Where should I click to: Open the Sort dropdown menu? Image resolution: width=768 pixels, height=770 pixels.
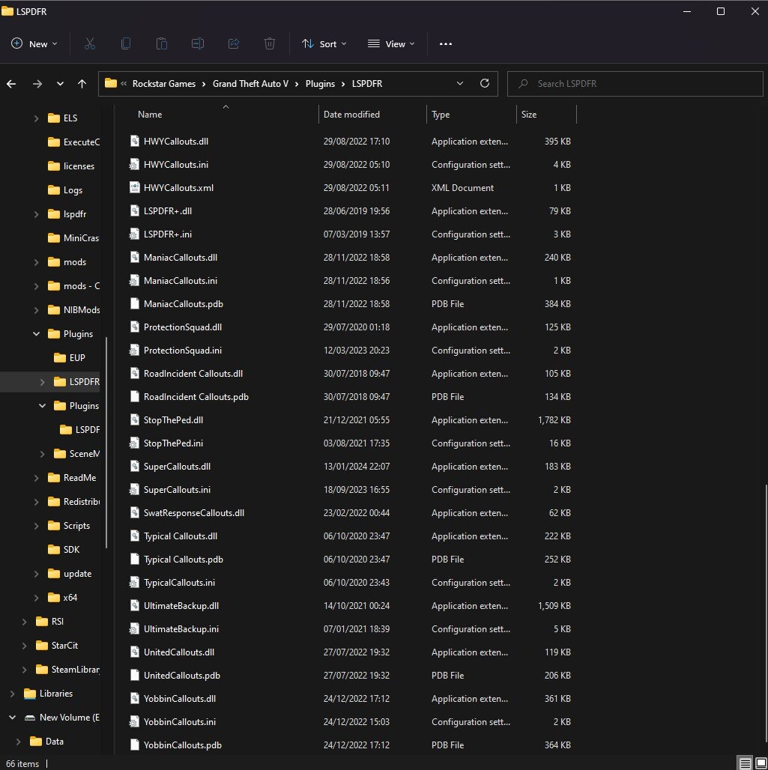[x=324, y=44]
